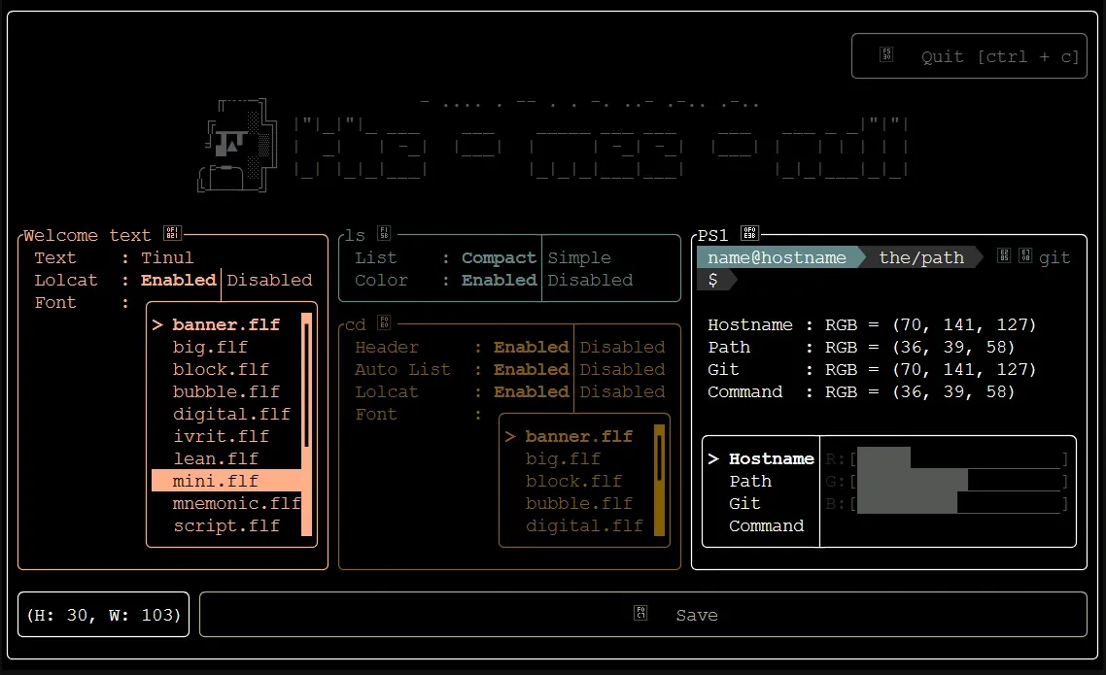Click the icon left of Save label

[640, 614]
